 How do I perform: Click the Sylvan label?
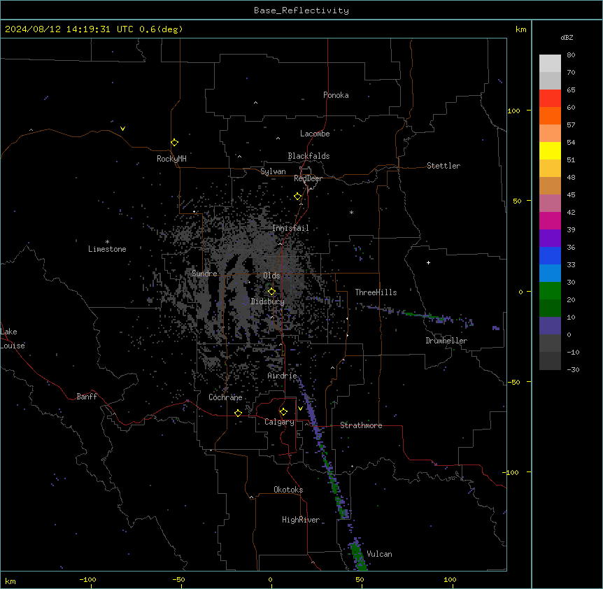coord(273,171)
